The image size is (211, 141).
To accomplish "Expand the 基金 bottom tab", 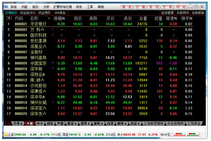I will click(72, 124).
